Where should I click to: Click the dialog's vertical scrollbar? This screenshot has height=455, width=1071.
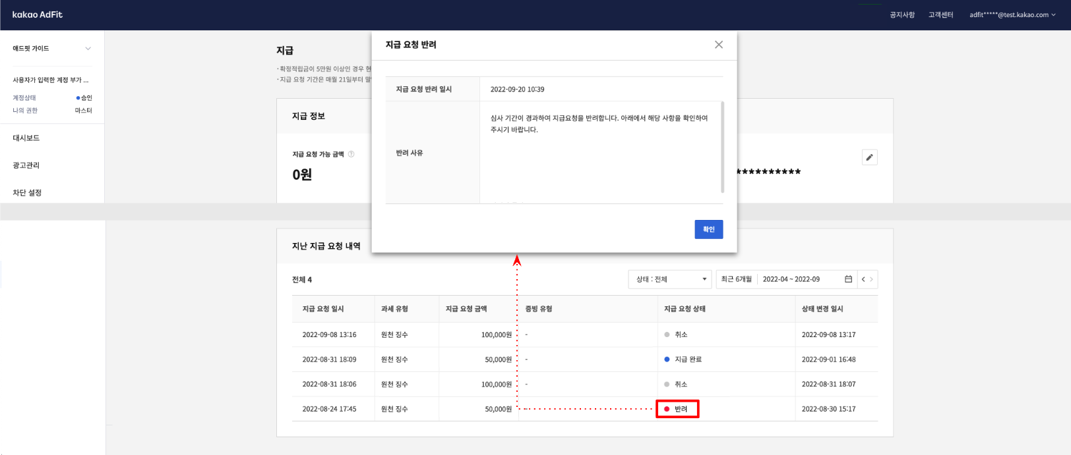coord(723,147)
